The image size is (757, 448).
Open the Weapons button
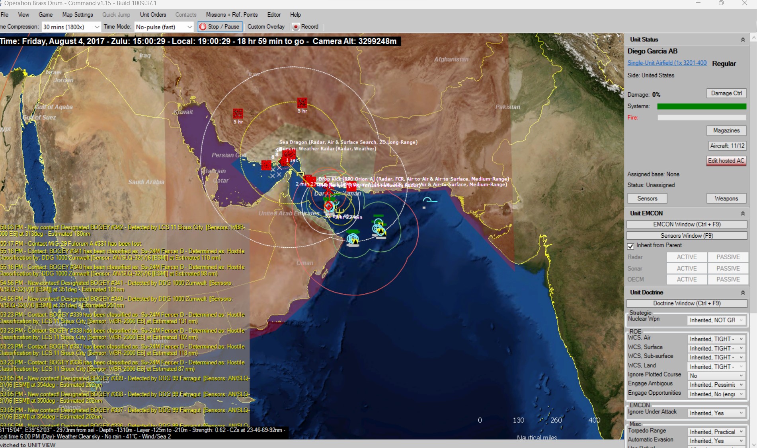click(726, 198)
